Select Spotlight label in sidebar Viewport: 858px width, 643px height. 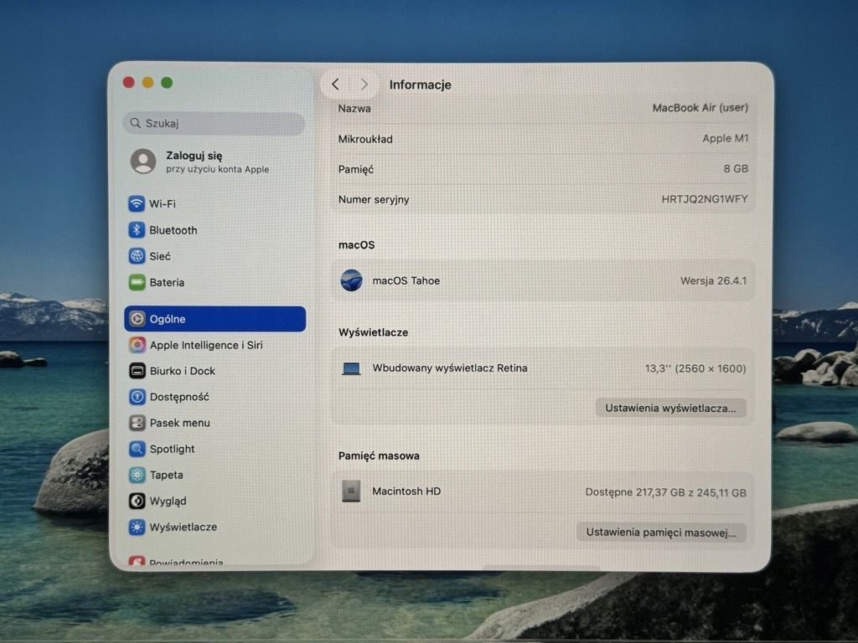pyautogui.click(x=173, y=449)
